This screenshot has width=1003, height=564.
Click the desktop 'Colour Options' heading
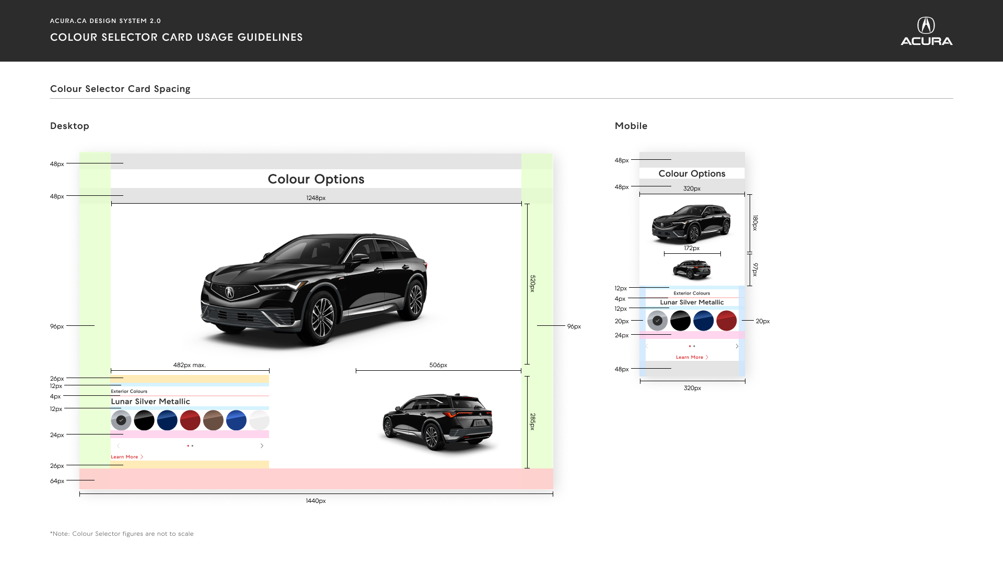[x=316, y=179]
